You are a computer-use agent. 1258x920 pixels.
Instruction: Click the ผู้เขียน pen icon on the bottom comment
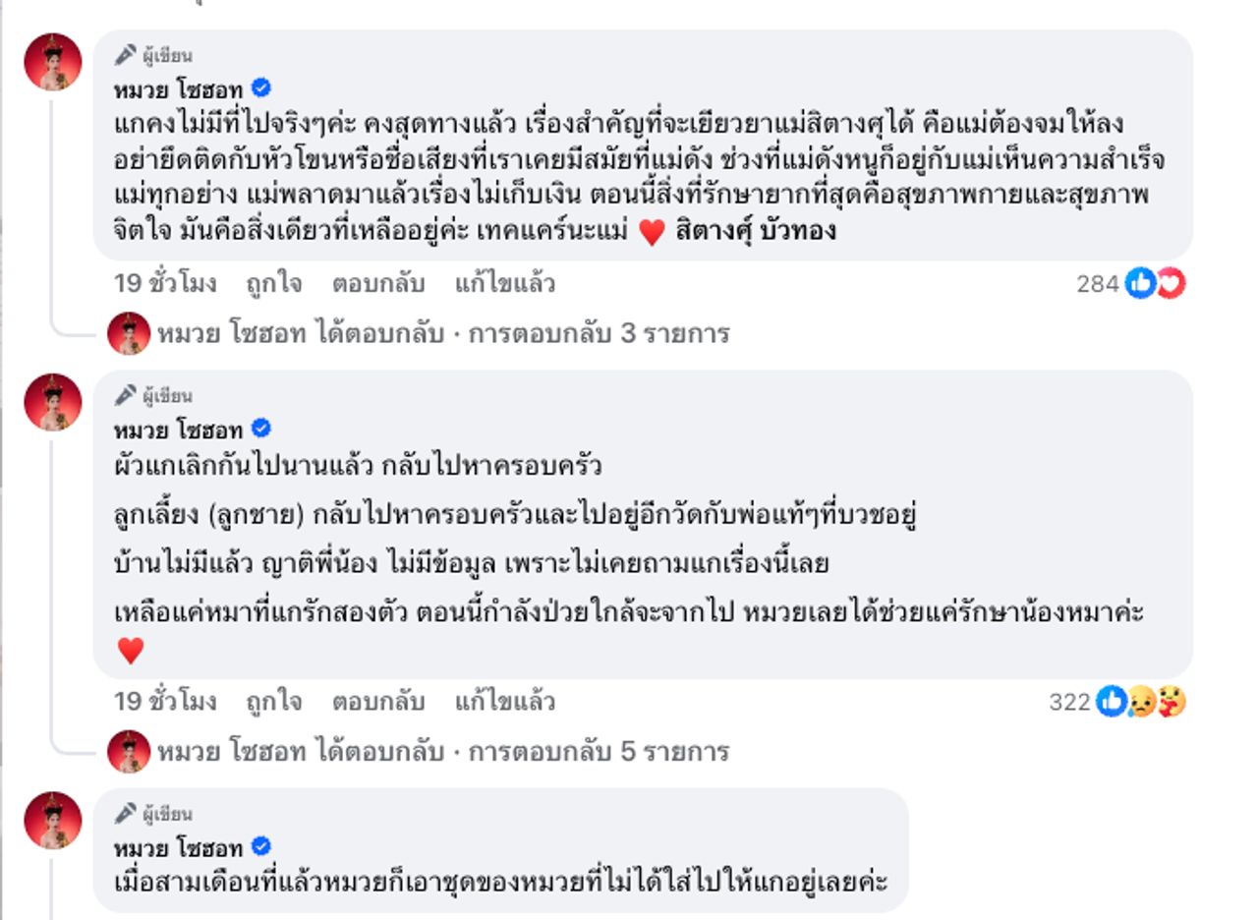pyautogui.click(x=125, y=814)
